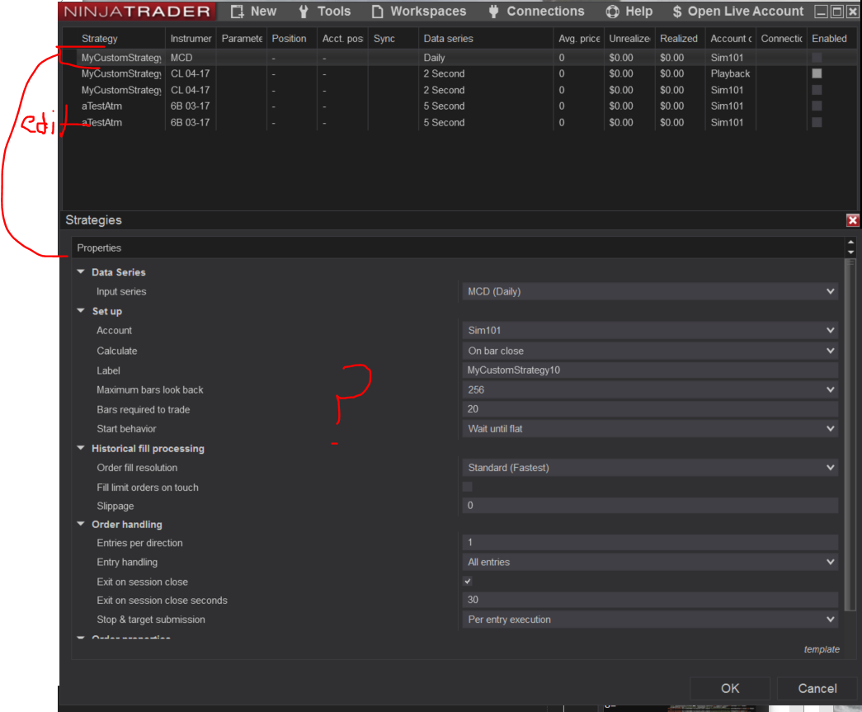This screenshot has width=862, height=712.
Task: Click the Connections plug icon
Action: pyautogui.click(x=493, y=12)
